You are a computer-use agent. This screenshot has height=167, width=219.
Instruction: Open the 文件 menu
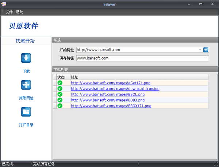point(9,12)
